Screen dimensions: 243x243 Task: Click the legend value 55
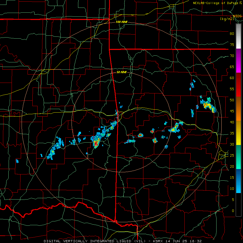[x=232, y=89]
